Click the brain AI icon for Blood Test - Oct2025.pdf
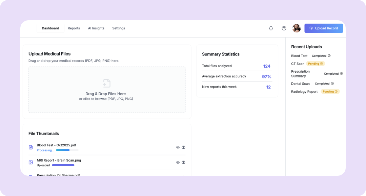 [183, 147]
